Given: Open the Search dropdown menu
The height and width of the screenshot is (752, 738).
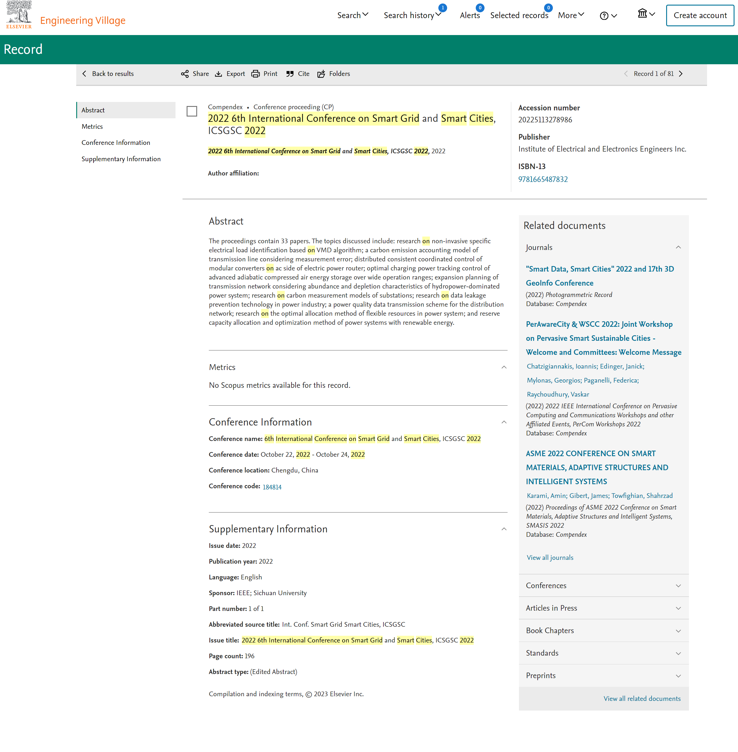Looking at the screenshot, I should [x=353, y=15].
